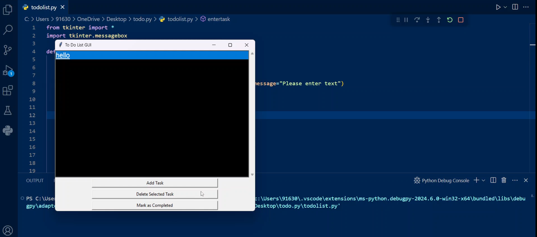The image size is (537, 237).
Task: Maximize the To Do List GUI window
Action: pos(230,45)
